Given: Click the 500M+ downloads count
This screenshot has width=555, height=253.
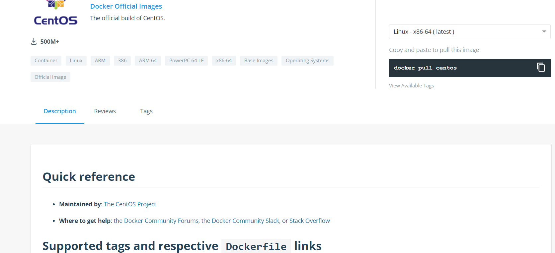Looking at the screenshot, I should click(x=50, y=42).
